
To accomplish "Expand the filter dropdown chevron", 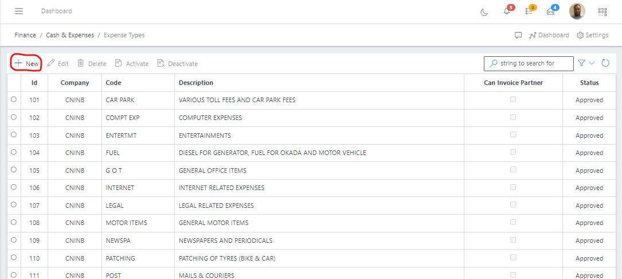I will tap(592, 63).
